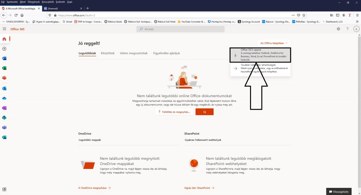Click into the Keresés search box
361x195 pixels.
[180, 29]
